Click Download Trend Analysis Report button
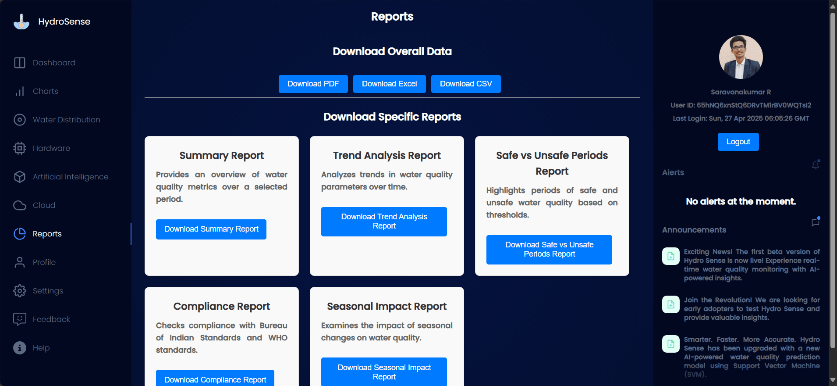 click(x=384, y=222)
